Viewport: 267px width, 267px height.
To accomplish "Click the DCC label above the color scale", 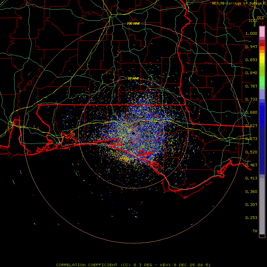I will click(x=260, y=18).
